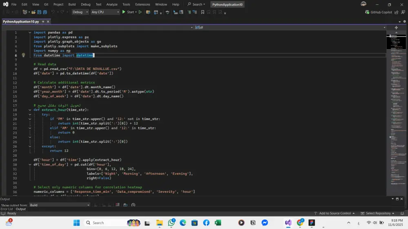Click the Share/Live Share icon

pyautogui.click(x=396, y=12)
